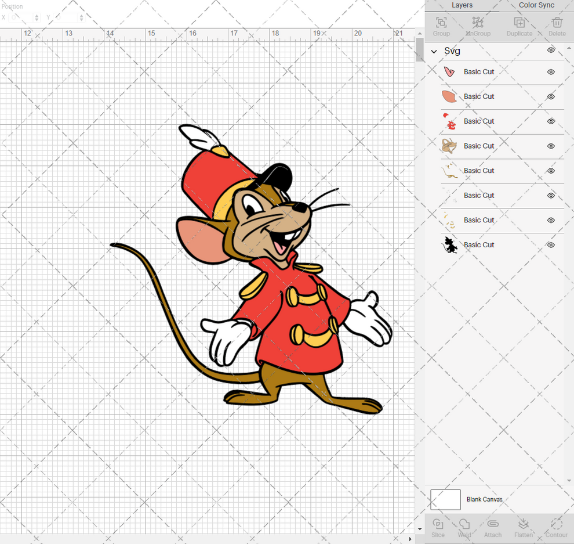Click the Y position stepper arrows

[x=81, y=17]
